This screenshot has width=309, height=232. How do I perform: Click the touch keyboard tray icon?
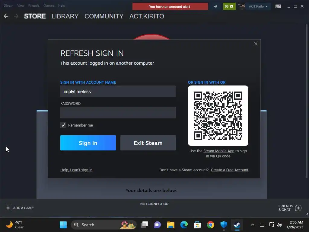262,225
